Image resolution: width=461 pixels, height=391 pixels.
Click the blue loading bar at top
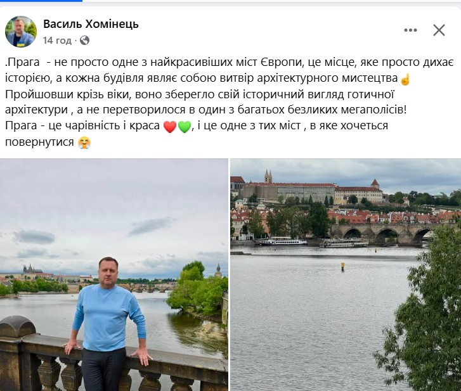[41, 1]
